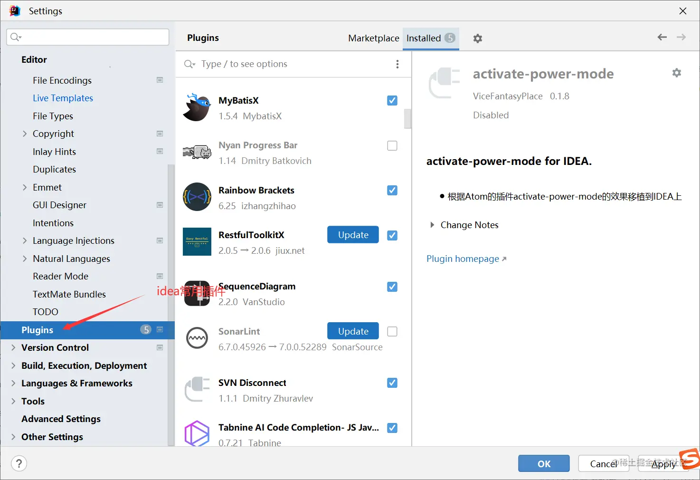The image size is (700, 480).
Task: Click the project-level icon beside Reader Mode
Action: (160, 276)
